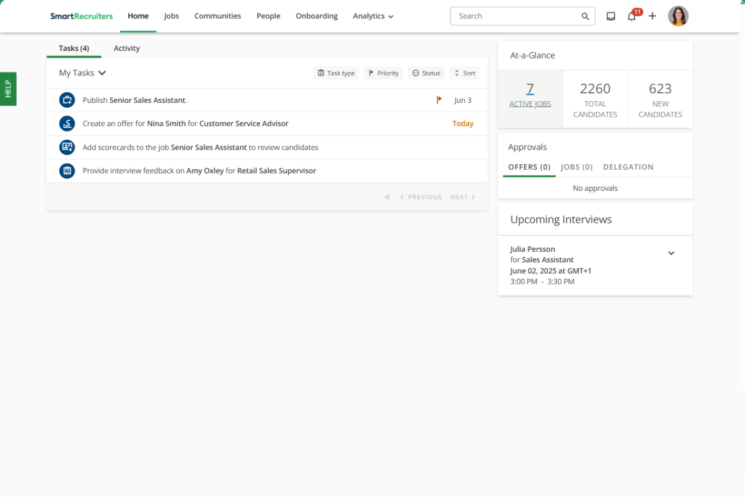745x497 pixels.
Task: Open the notifications bell
Action: click(x=632, y=16)
